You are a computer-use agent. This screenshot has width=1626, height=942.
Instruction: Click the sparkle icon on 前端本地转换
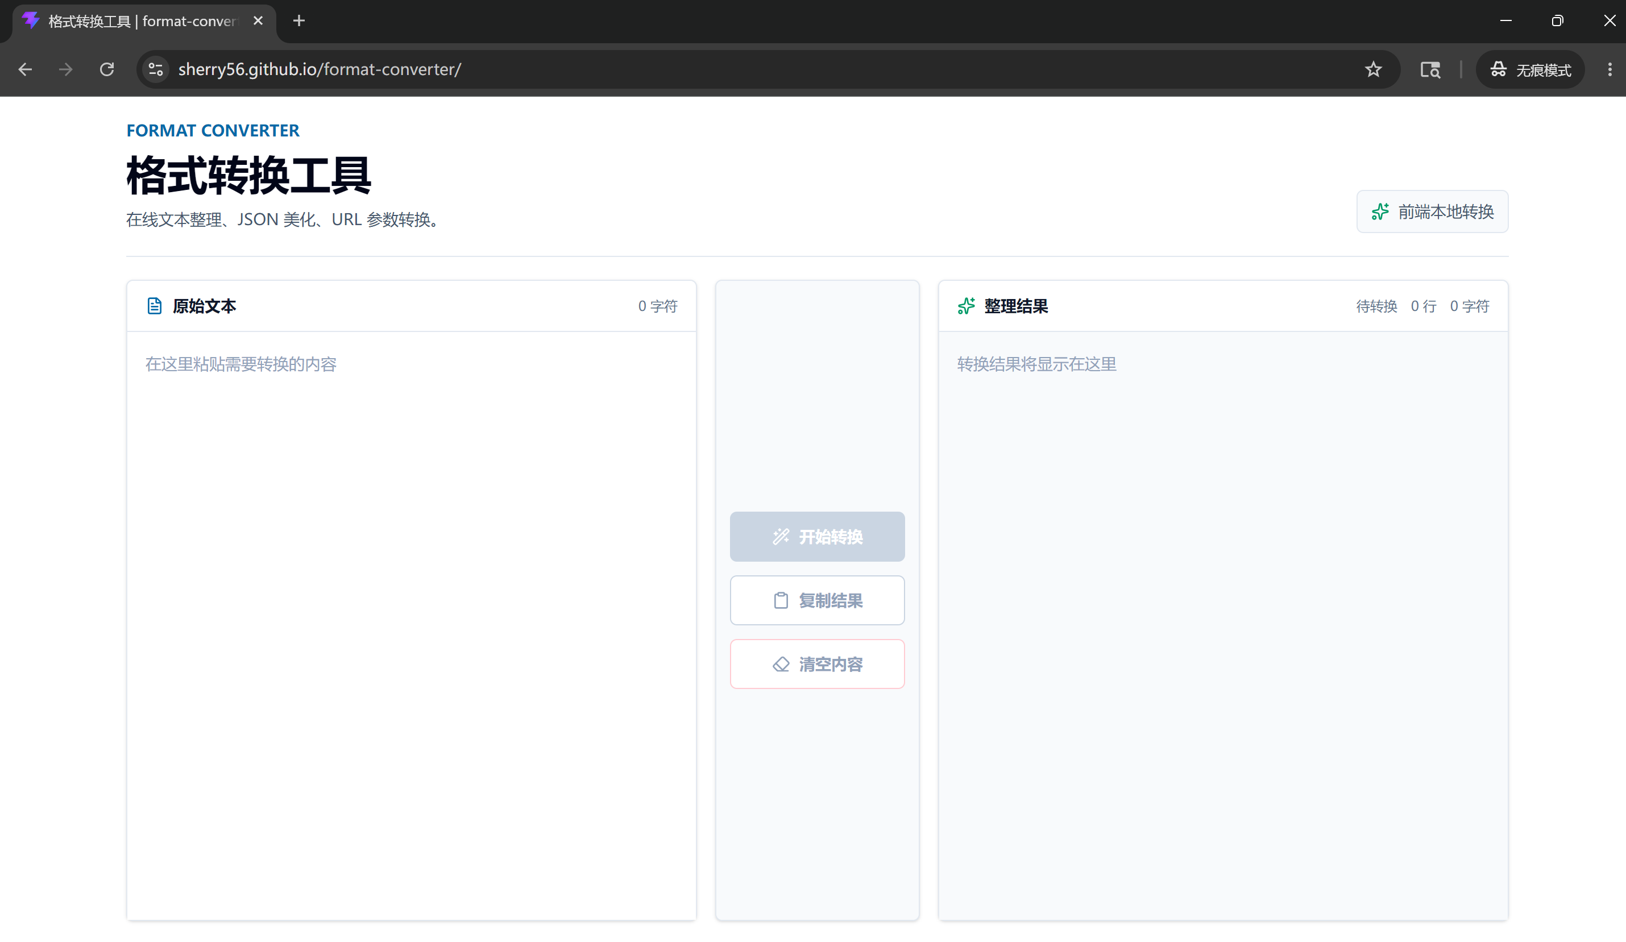[x=1380, y=211]
